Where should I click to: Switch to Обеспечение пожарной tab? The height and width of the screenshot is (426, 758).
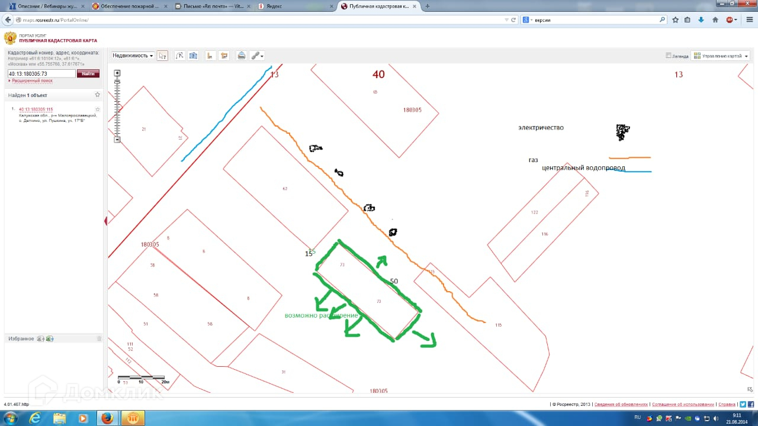[130, 6]
